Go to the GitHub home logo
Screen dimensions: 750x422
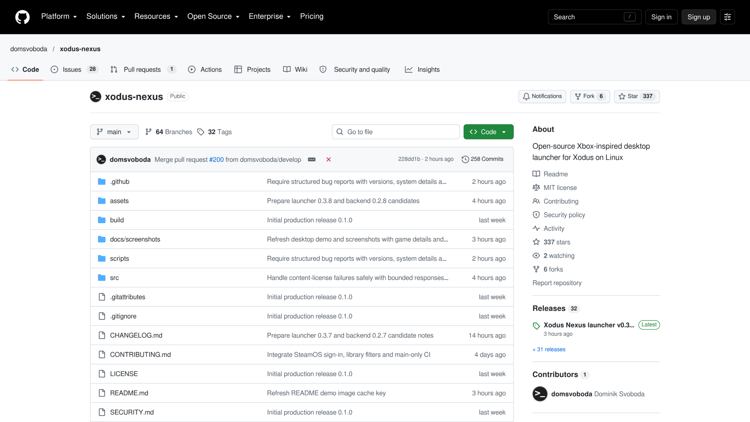tap(22, 17)
